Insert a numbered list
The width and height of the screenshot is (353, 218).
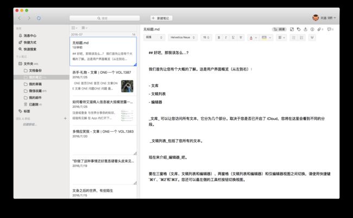[301, 37]
